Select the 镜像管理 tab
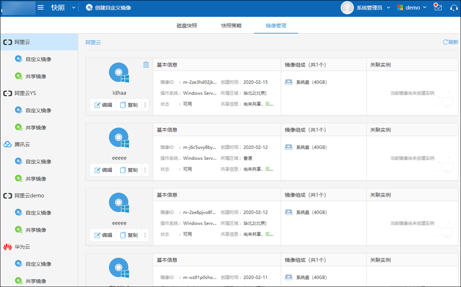This screenshot has width=461, height=287. point(276,25)
